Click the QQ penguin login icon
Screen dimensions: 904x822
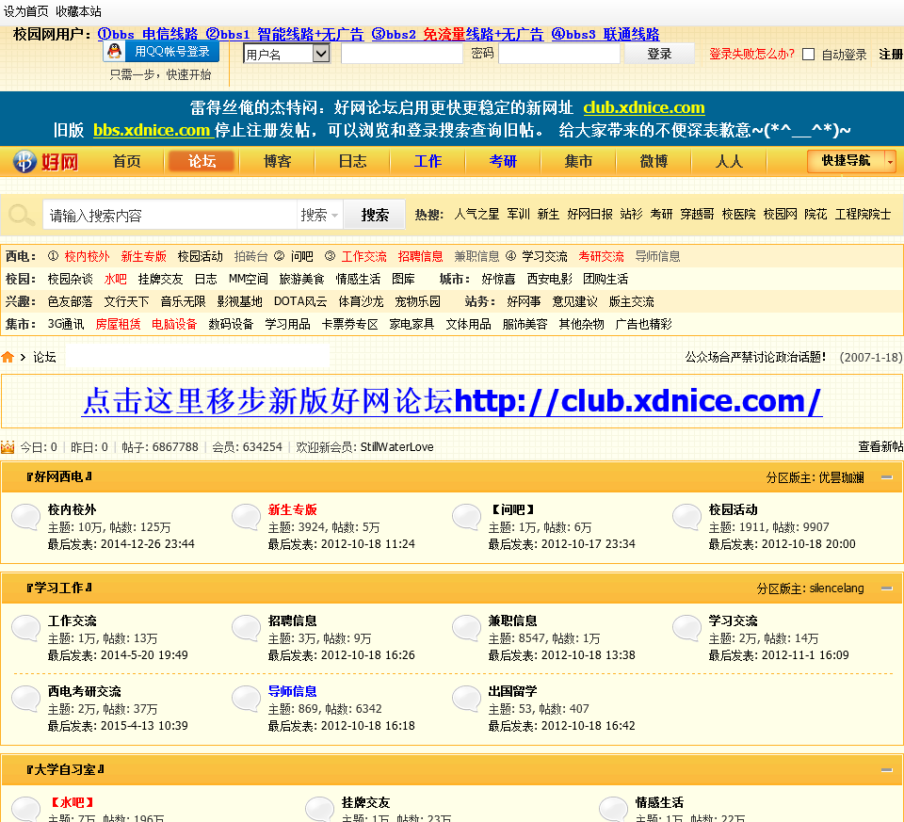pyautogui.click(x=115, y=51)
